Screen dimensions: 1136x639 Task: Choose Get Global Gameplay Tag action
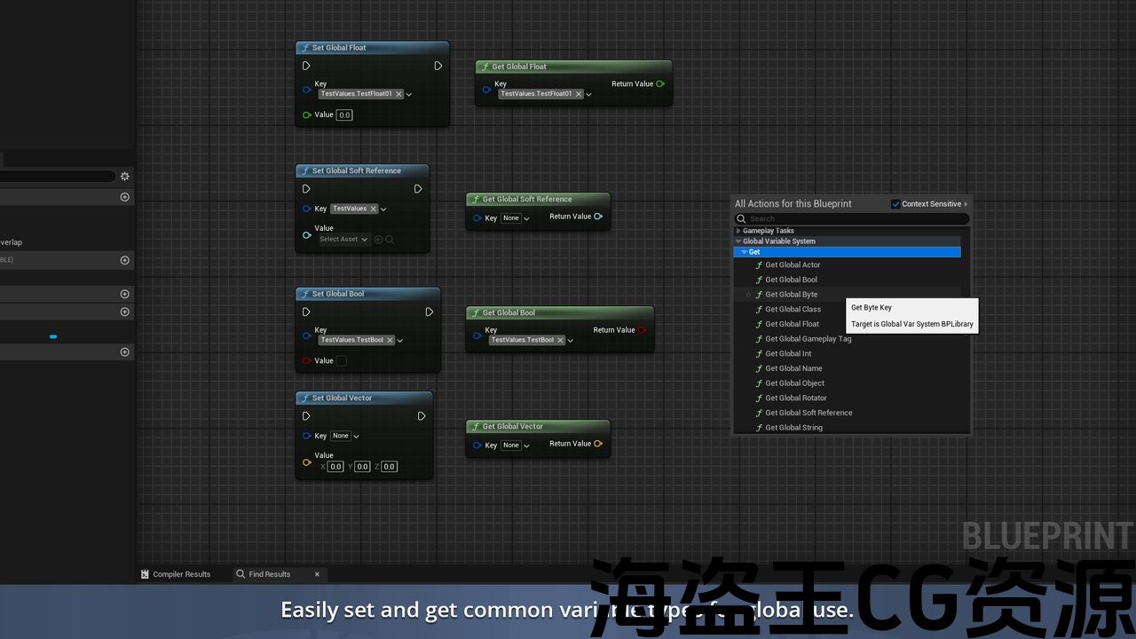(808, 339)
